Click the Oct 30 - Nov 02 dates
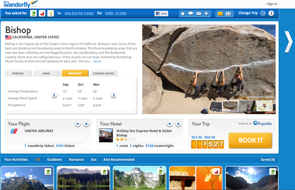The image size is (295, 190). [x=203, y=137]
